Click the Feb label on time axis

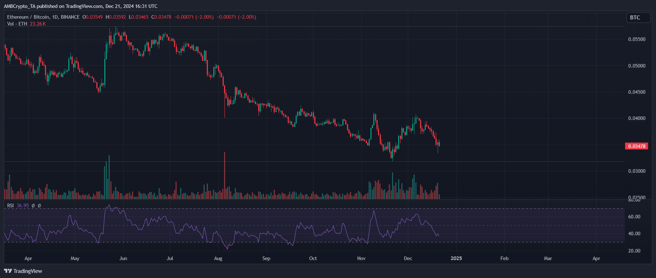pos(505,258)
